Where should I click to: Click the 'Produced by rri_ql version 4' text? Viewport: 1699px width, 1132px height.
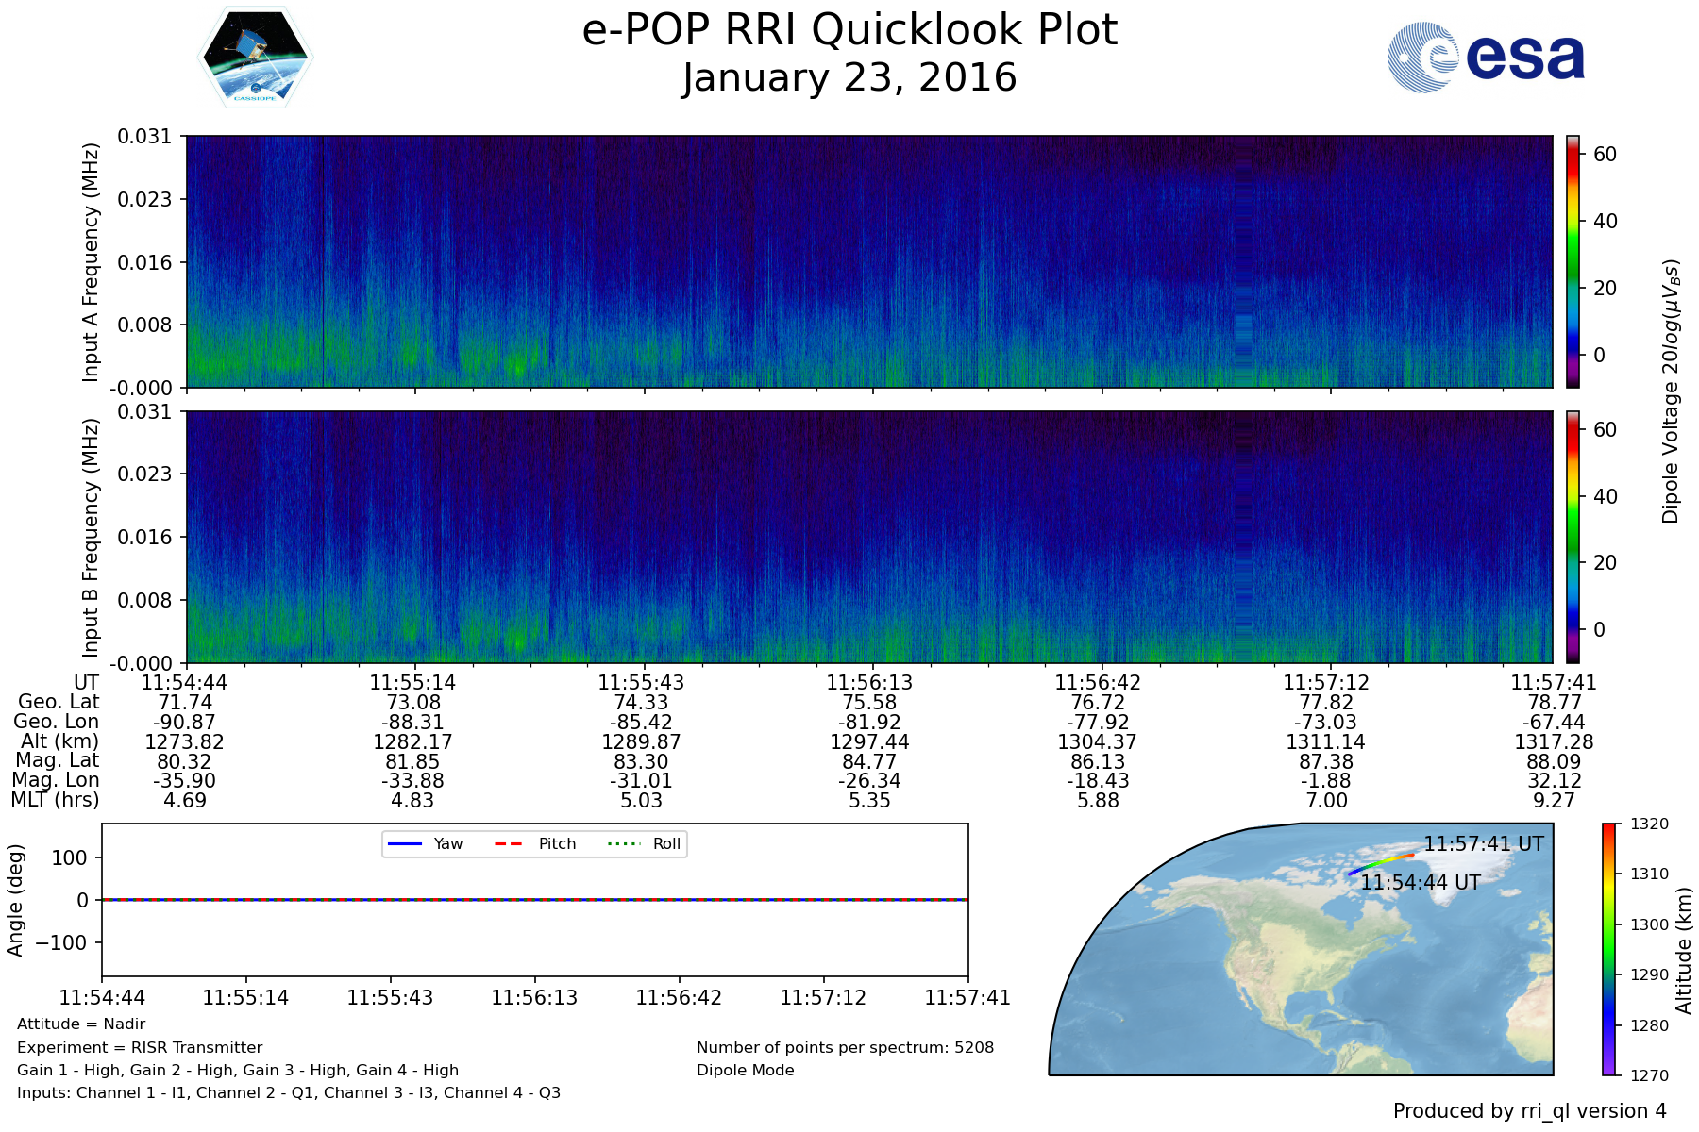coord(1529,1111)
